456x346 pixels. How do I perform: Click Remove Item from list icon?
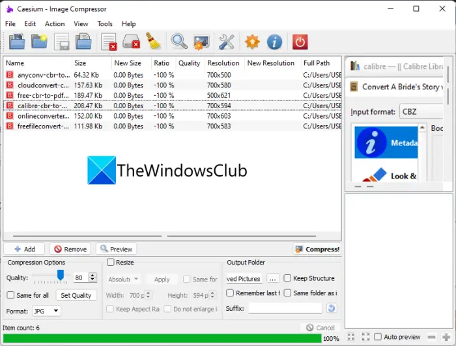109,42
